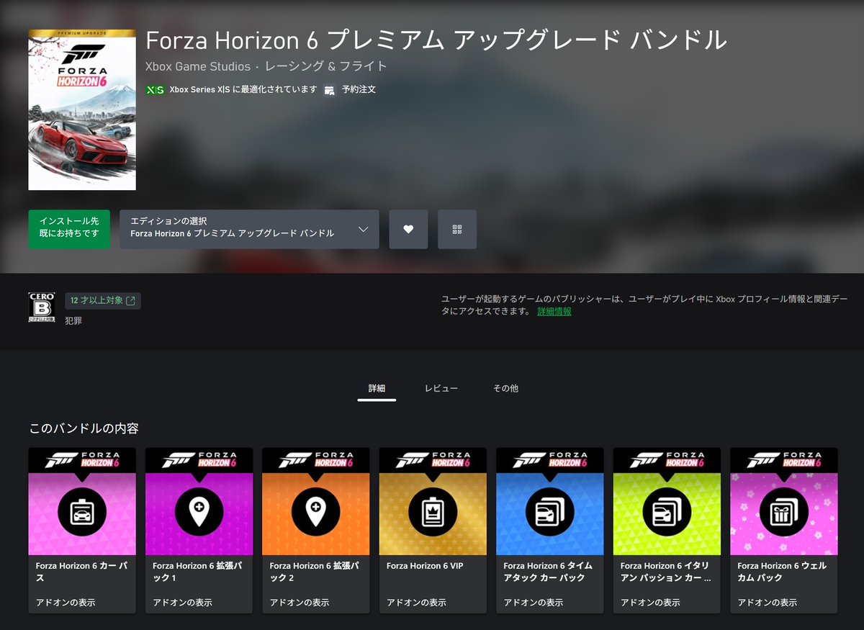864x630 pixels.
Task: Click the green インストール先 button
Action: tap(69, 230)
